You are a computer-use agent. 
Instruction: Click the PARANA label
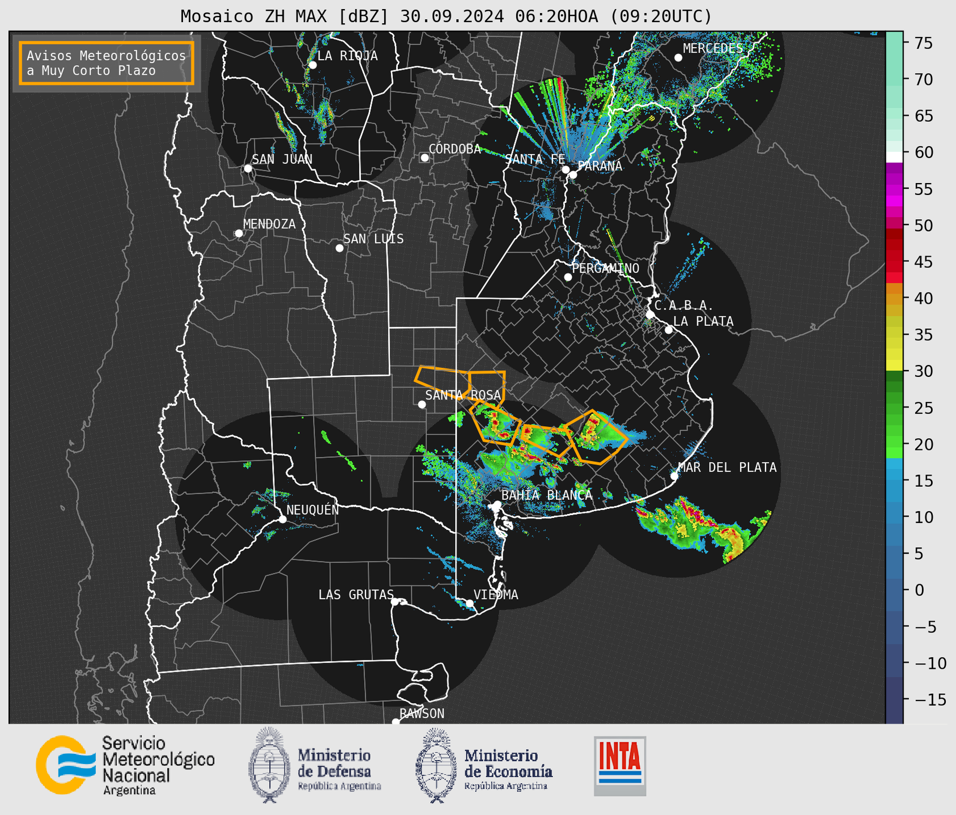pos(600,166)
